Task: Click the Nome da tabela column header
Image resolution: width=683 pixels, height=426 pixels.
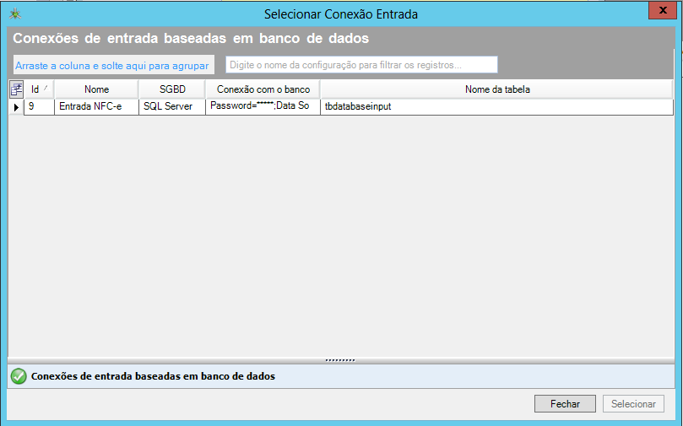Action: point(497,89)
